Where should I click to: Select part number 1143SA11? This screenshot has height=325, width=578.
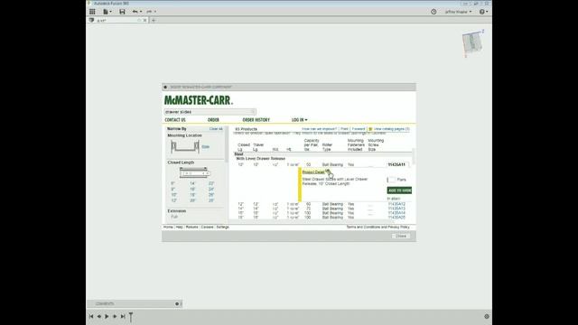point(396,164)
